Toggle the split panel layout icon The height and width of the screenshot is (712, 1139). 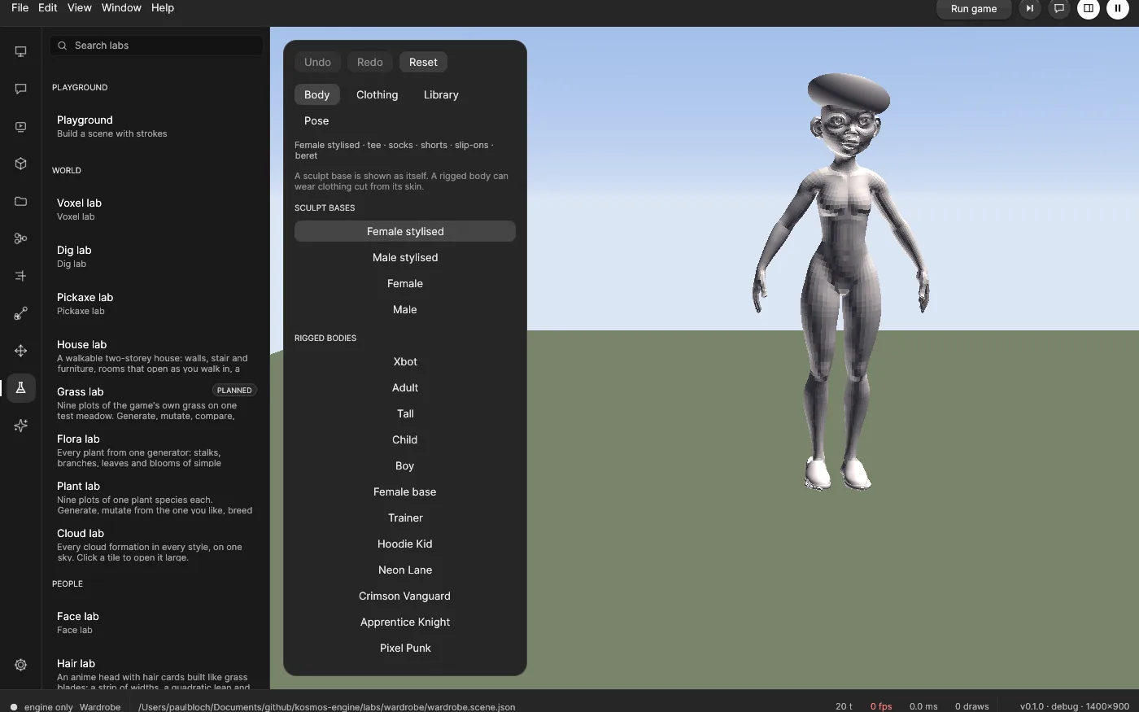pos(1089,8)
